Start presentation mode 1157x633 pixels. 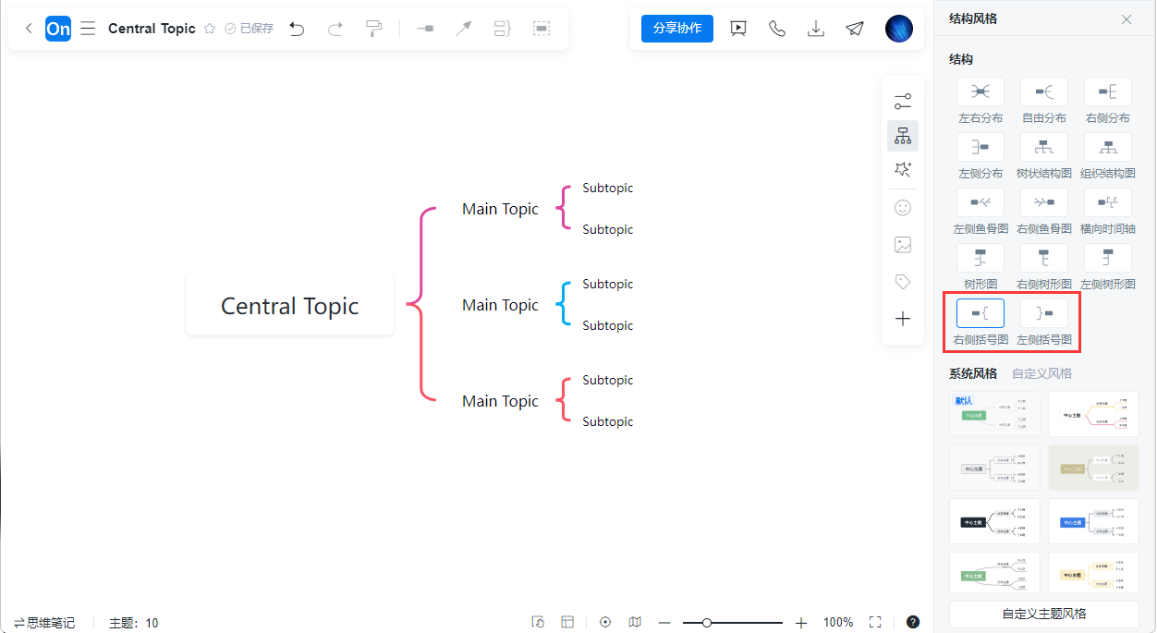[x=738, y=29]
